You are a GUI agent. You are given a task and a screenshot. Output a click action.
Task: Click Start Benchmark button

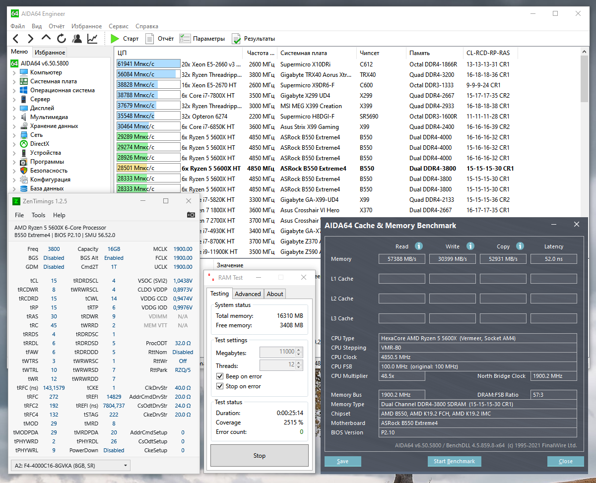coord(454,461)
